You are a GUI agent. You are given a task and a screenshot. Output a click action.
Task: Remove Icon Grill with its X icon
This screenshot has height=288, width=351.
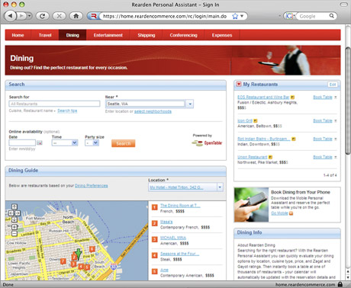pos(336,120)
